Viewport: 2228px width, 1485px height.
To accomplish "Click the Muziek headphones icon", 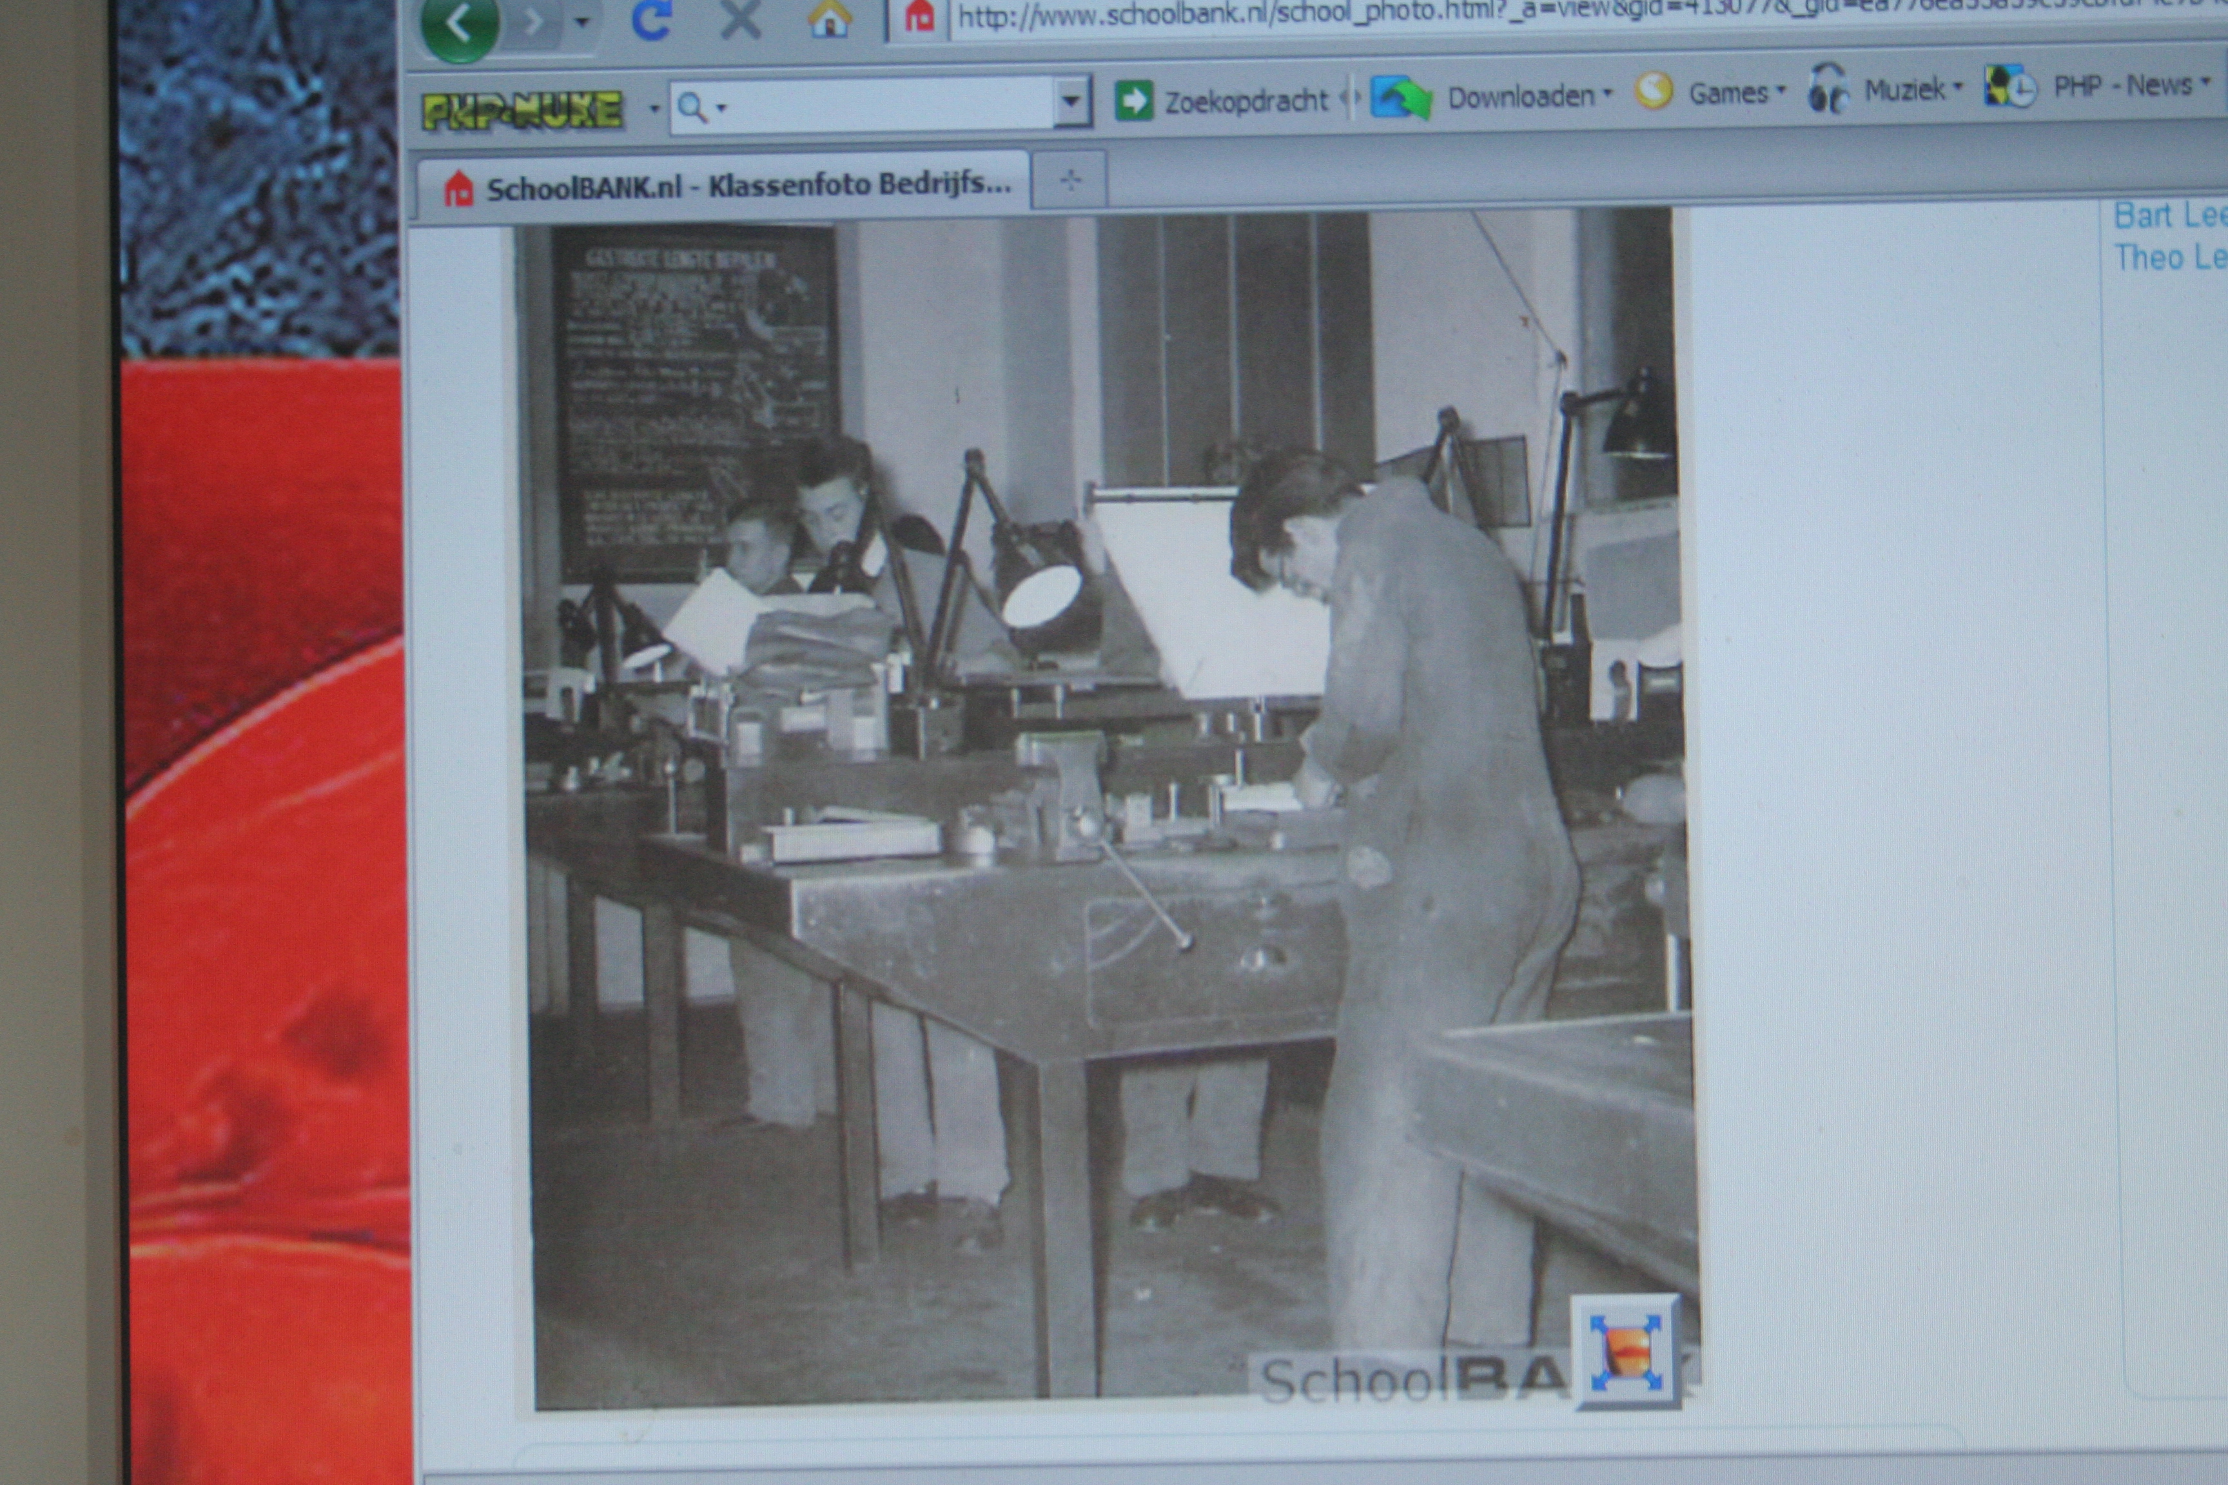I will click(1827, 91).
